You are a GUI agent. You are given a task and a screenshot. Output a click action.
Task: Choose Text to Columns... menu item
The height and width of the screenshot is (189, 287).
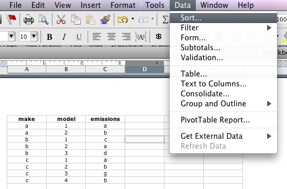pyautogui.click(x=223, y=84)
